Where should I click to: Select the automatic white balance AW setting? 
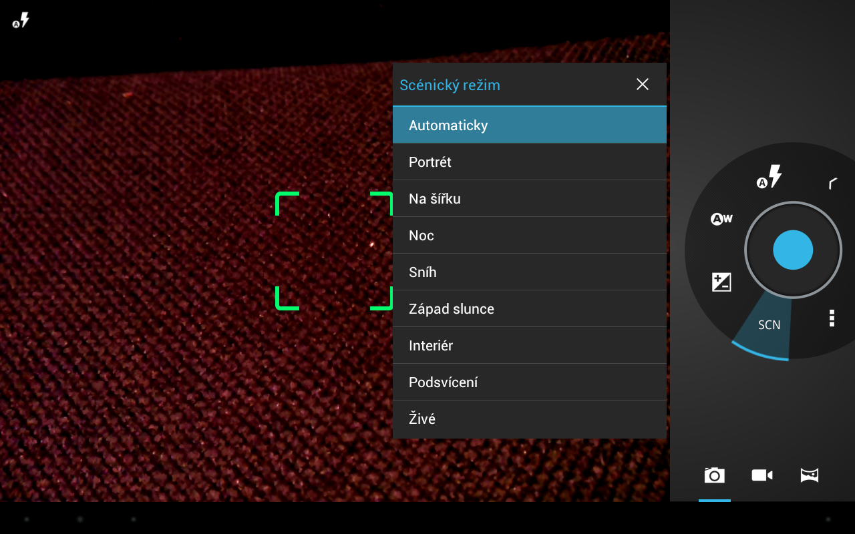click(x=721, y=218)
